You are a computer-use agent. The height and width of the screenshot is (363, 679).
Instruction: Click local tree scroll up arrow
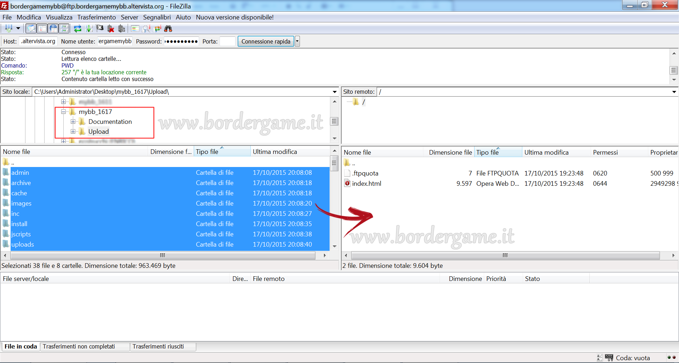pos(335,102)
